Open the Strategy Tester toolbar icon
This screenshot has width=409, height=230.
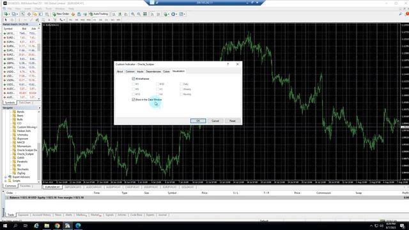tap(47, 14)
